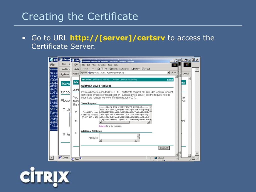Screen dimensions: 256x192
Task: Click the page scroll-down arrow in the front window
Action: [176, 154]
